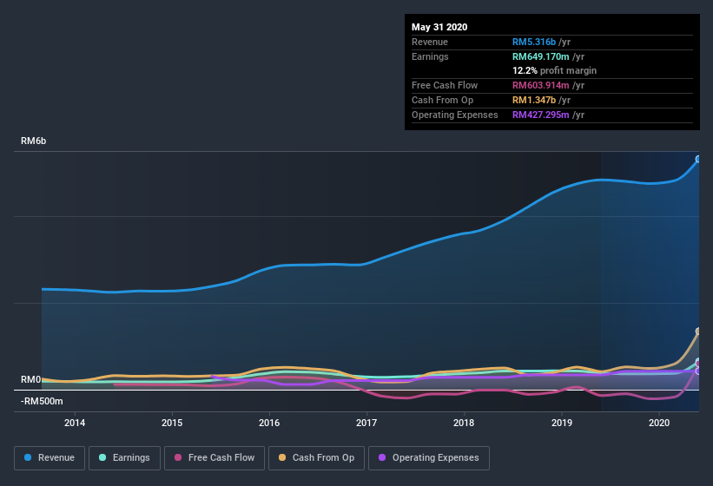
Task: Click the pink Free Cash Flow dot
Action: [178, 458]
